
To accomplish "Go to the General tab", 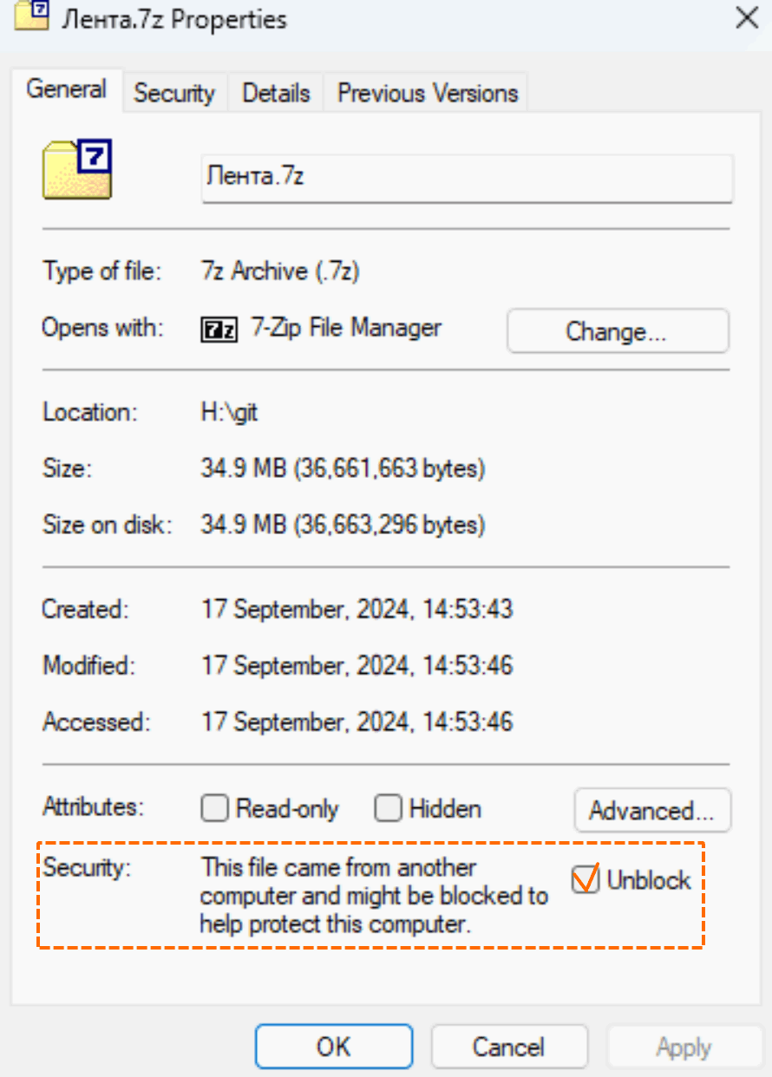I will pyautogui.click(x=66, y=89).
